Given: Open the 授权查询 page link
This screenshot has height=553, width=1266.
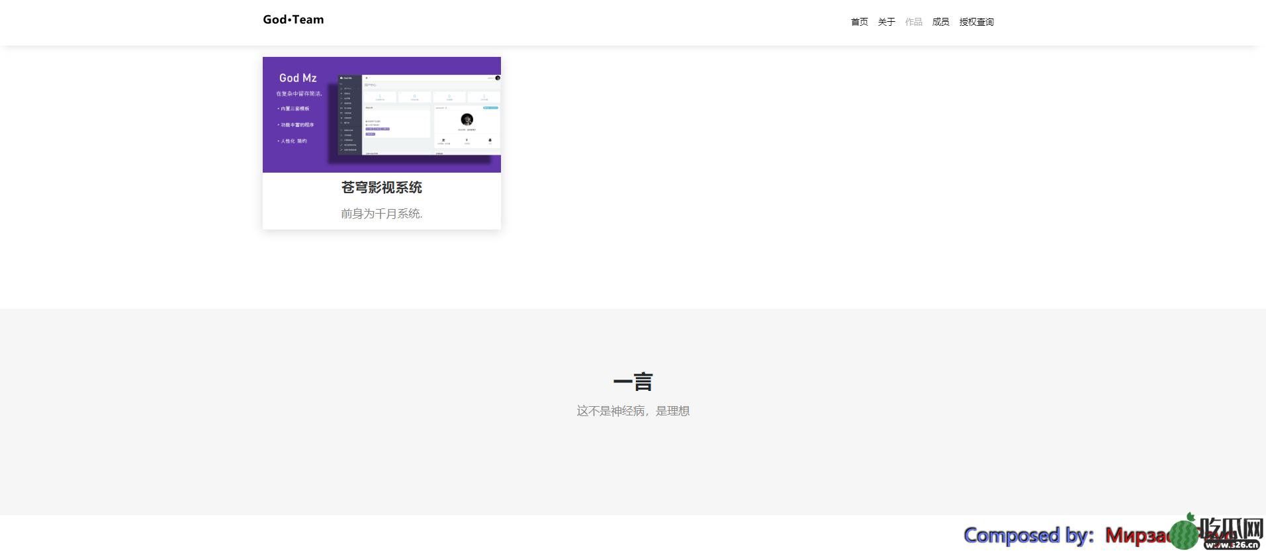Looking at the screenshot, I should (x=976, y=22).
